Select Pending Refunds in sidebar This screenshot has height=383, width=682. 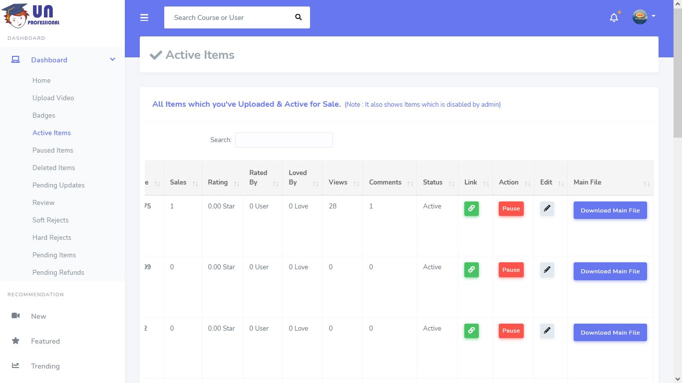(58, 272)
